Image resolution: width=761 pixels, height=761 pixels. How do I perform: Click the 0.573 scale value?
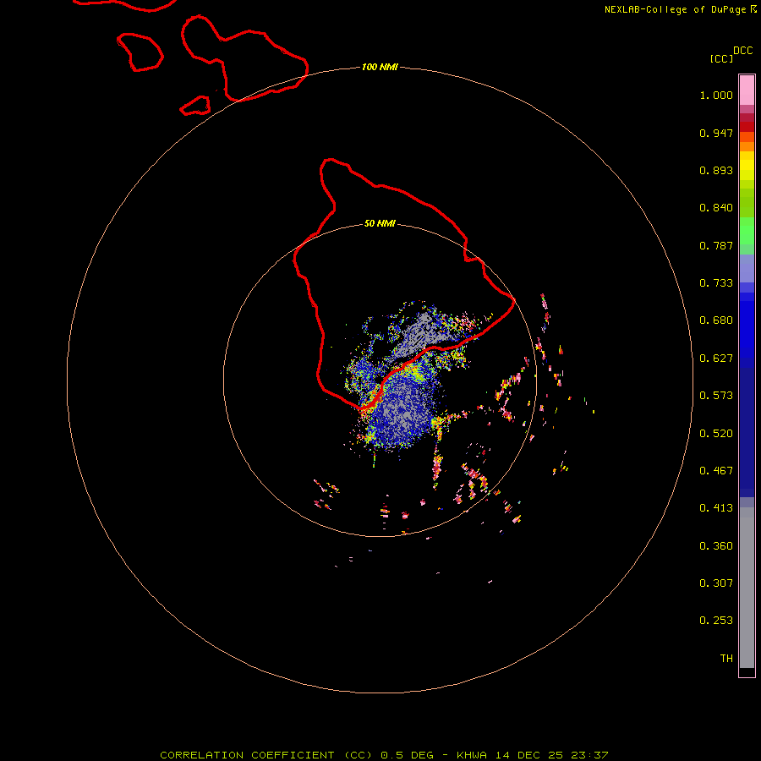pos(716,396)
